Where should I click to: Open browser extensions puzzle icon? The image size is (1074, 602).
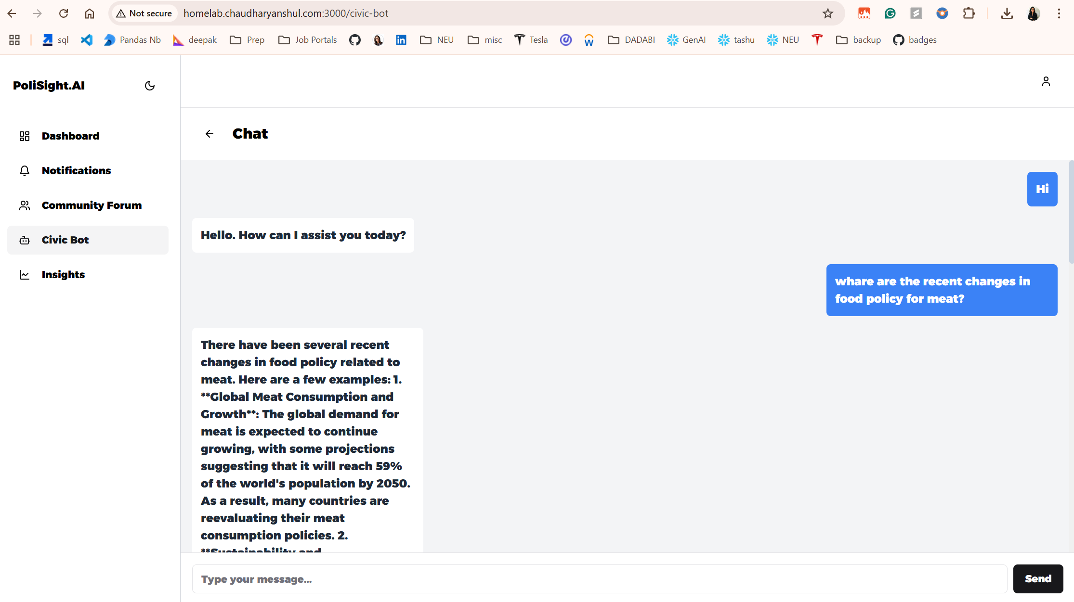[969, 13]
